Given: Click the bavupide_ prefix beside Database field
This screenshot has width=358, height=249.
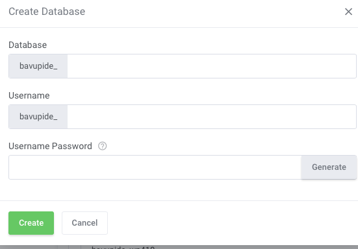Looking at the screenshot, I should click(x=38, y=66).
